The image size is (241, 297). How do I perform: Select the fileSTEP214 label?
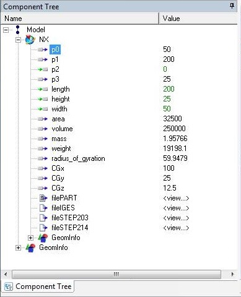point(70,228)
